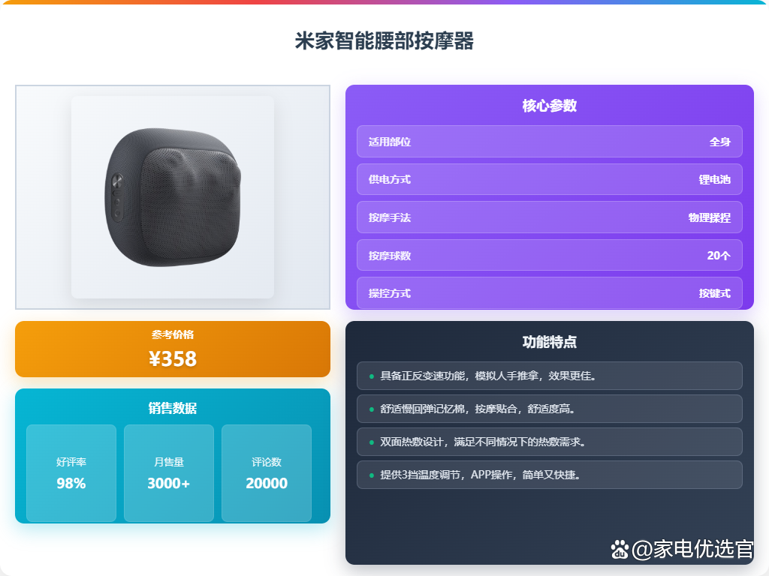
Task: Select the 操控方式 parameter row
Action: 549,293
